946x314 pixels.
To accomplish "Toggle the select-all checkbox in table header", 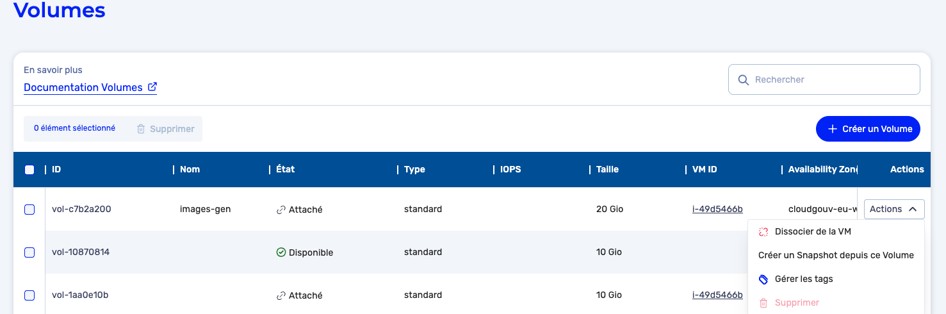I will [x=29, y=170].
